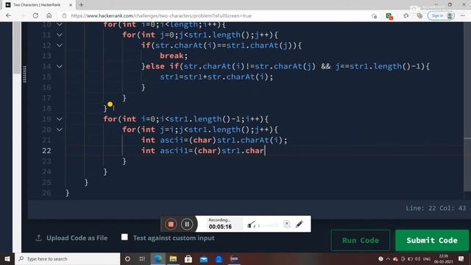The image size is (471, 265).
Task: Click the code on line 21
Action: 214,140
